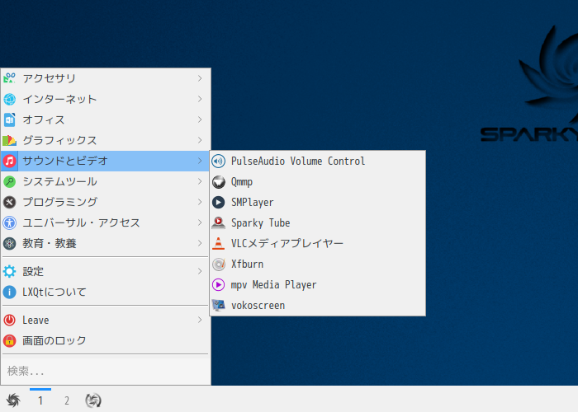Click the Qmmp application icon
Viewport: 578px width, 412px height.
[219, 182]
